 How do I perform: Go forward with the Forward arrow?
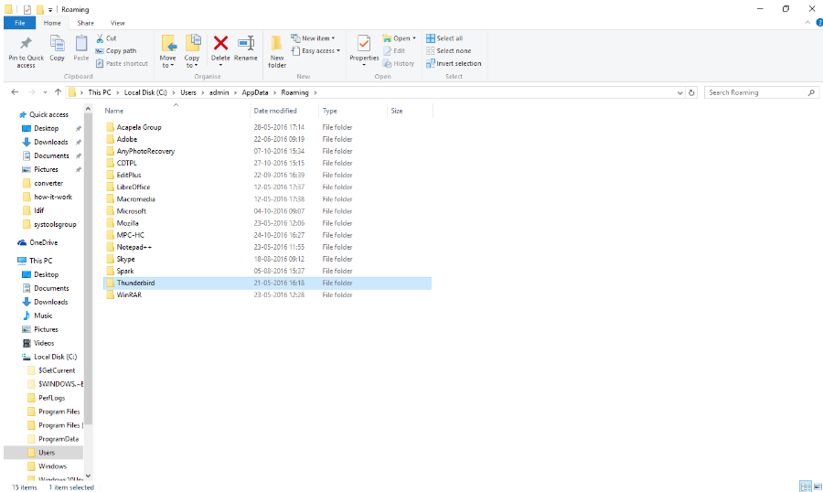click(x=31, y=92)
